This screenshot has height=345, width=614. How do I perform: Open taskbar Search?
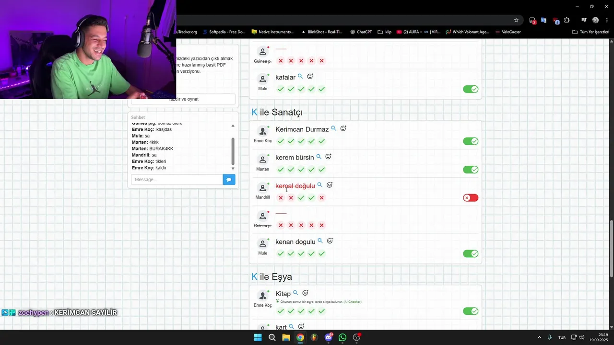[x=272, y=337]
